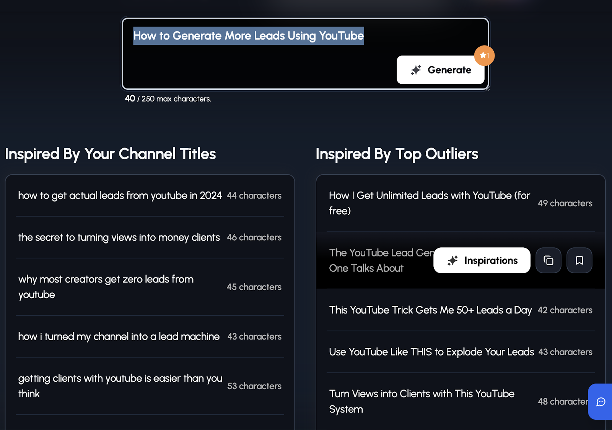This screenshot has width=612, height=430.
Task: Click the '44 characters' label
Action: point(254,196)
